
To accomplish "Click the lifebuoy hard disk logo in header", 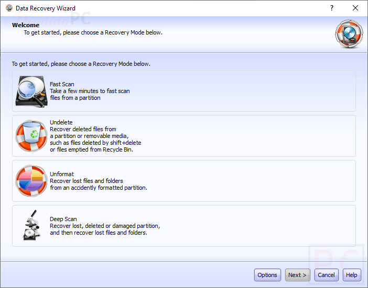I will point(349,34).
